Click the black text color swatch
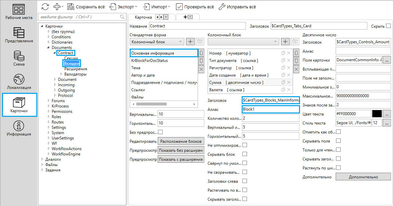393x206 pixels. (377, 114)
